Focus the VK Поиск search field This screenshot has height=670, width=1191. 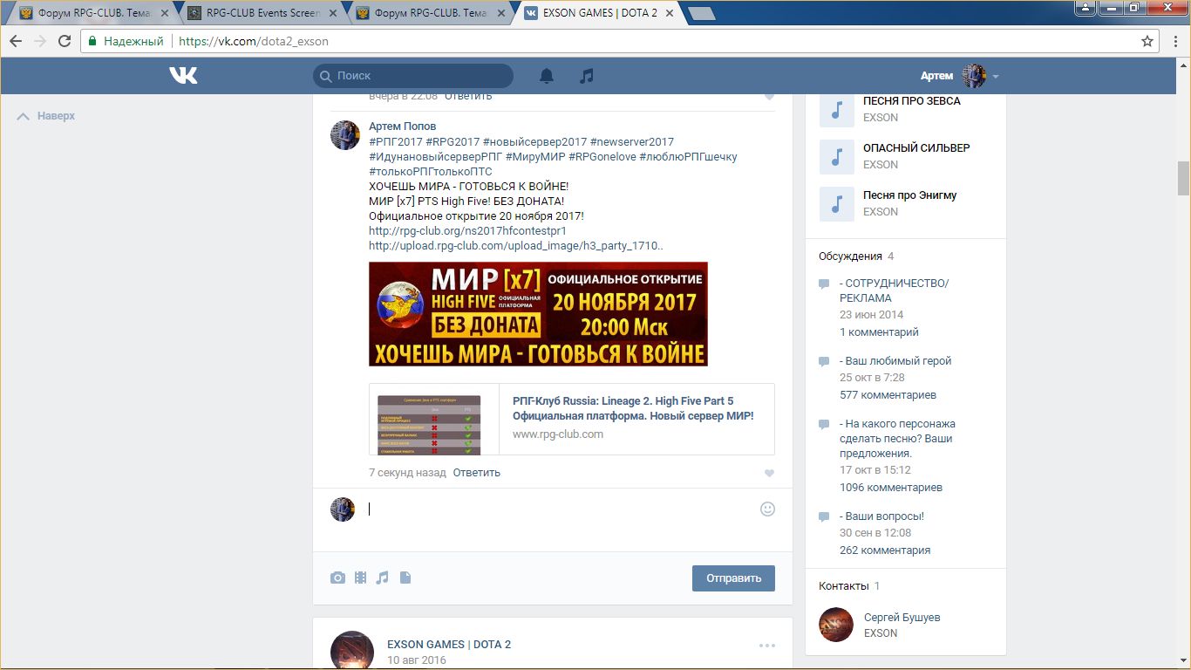(413, 76)
